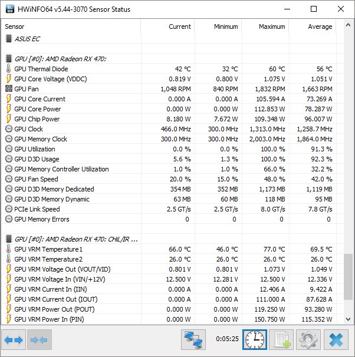
Task: Select the GPU [#0]: AMD Radeon RX 470: CHiL/IR group row
Action: point(172,239)
